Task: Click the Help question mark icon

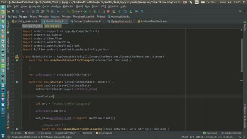Action: pos(142,11)
